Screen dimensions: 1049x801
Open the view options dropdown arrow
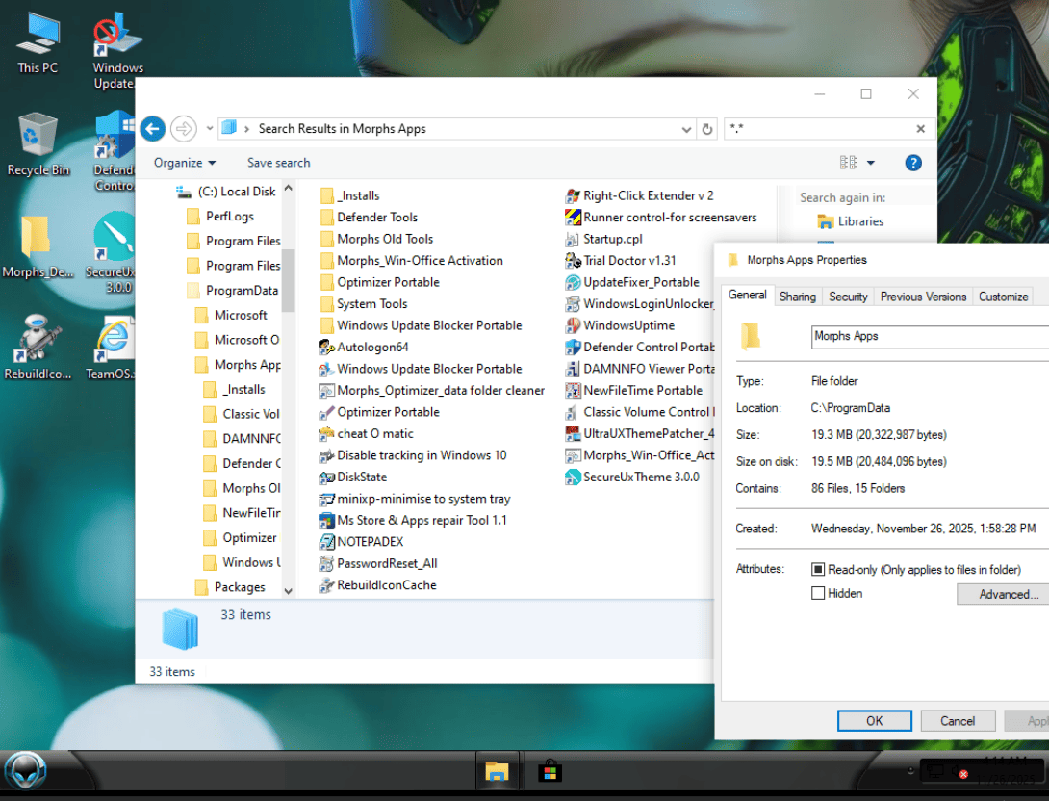871,163
